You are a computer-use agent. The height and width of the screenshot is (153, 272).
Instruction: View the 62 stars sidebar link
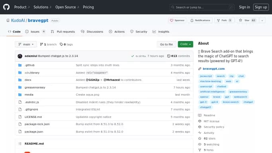207,139
